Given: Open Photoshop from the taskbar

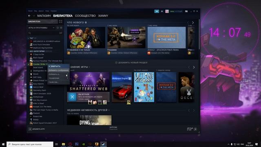Looking at the screenshot, I should (x=77, y=144).
